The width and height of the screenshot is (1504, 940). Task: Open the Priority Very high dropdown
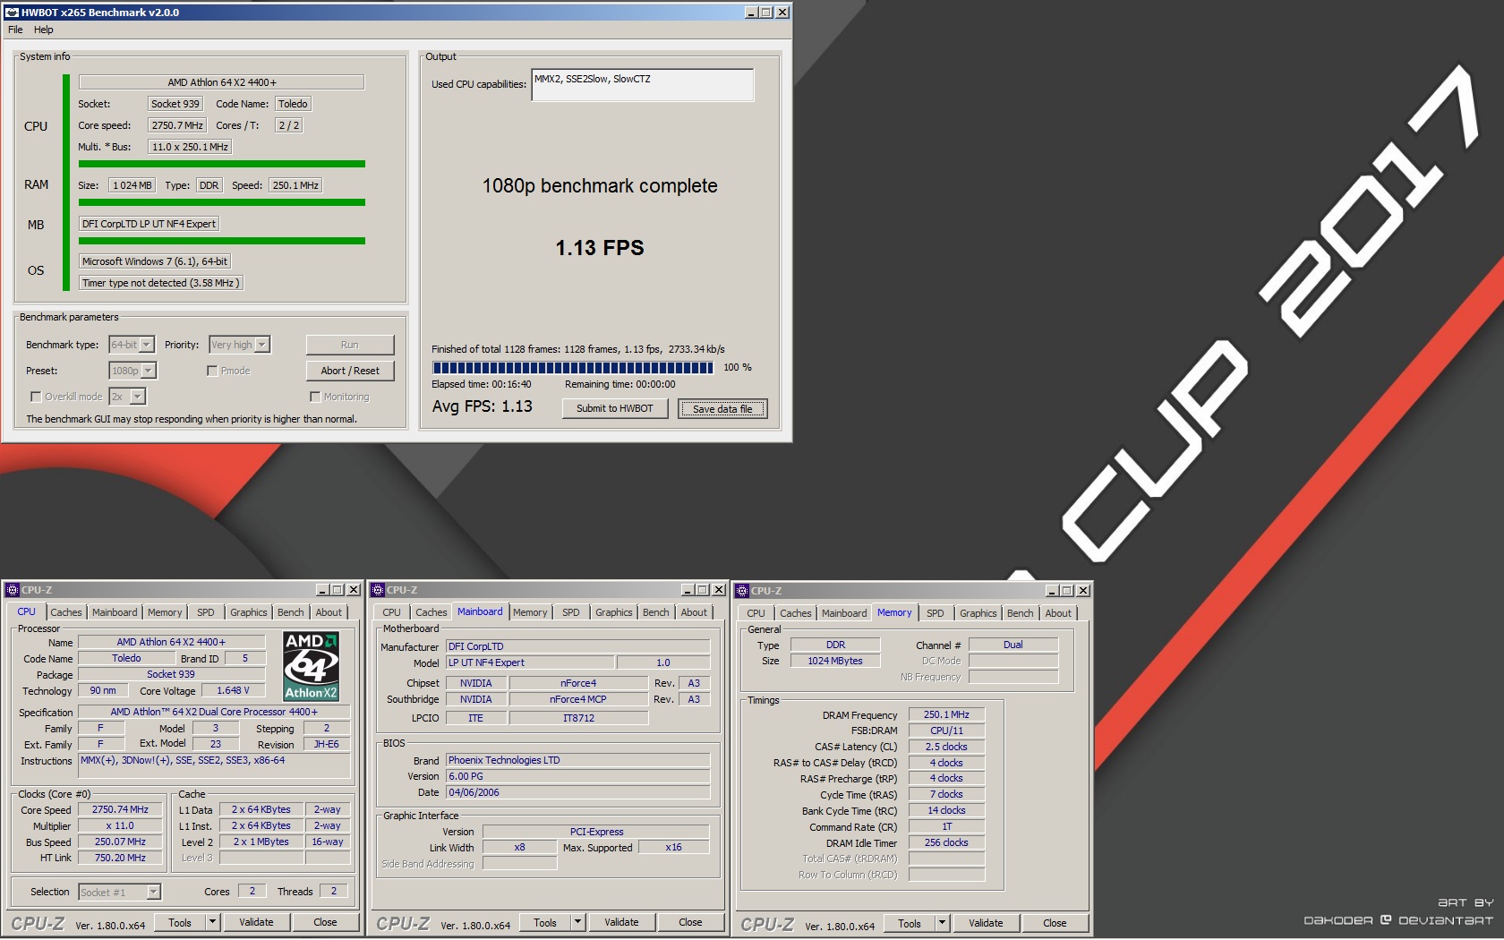[239, 345]
